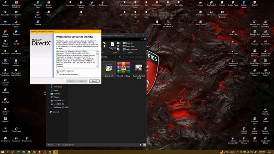Select Telegram desktop icon
The image size is (274, 154).
point(16,33)
